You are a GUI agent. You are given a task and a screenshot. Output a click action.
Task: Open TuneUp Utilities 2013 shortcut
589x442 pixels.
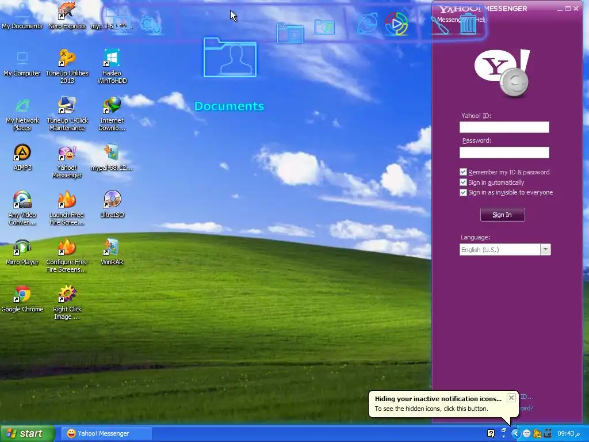tap(67, 67)
